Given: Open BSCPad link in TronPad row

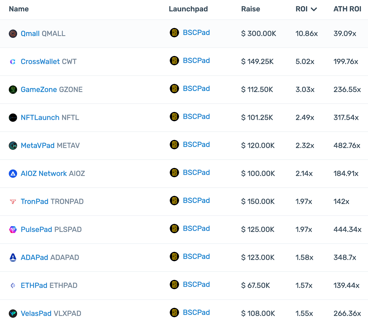Looking at the screenshot, I should [196, 201].
